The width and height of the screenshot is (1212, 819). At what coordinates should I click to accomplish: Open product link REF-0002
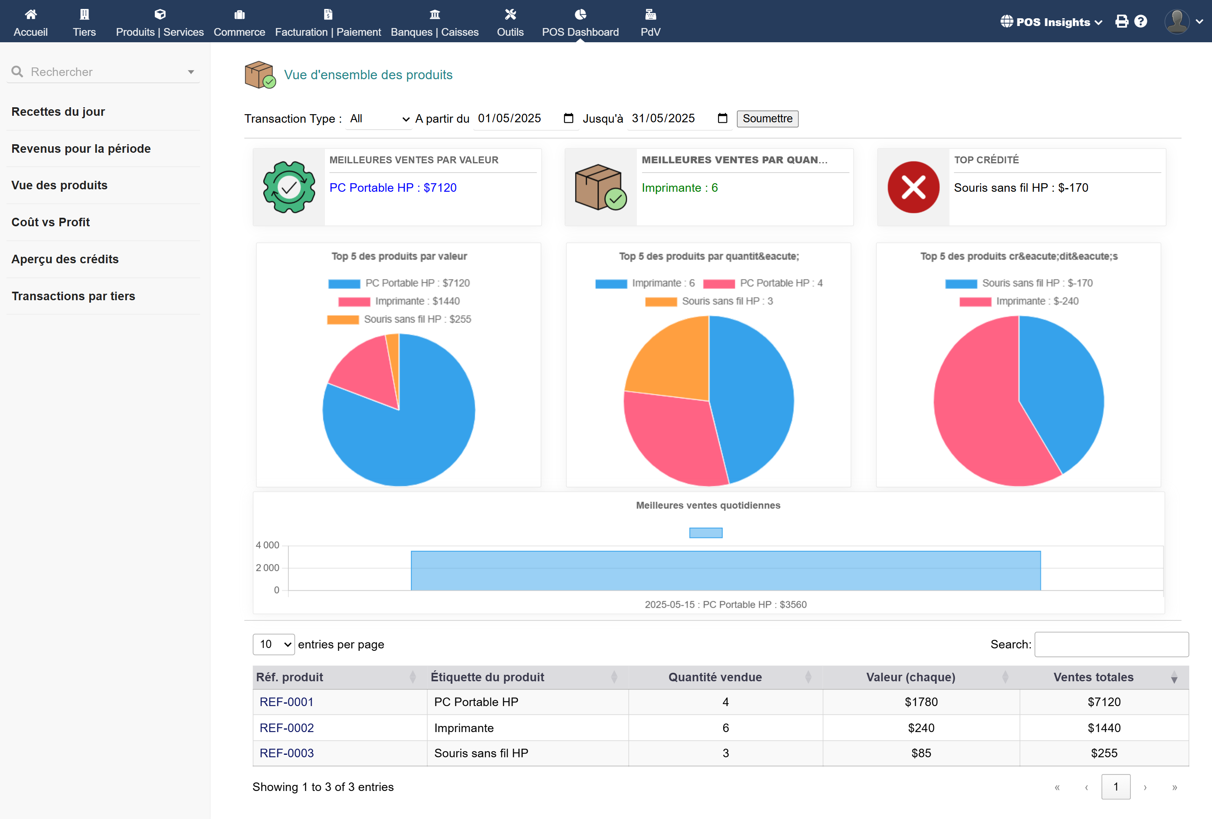click(286, 728)
